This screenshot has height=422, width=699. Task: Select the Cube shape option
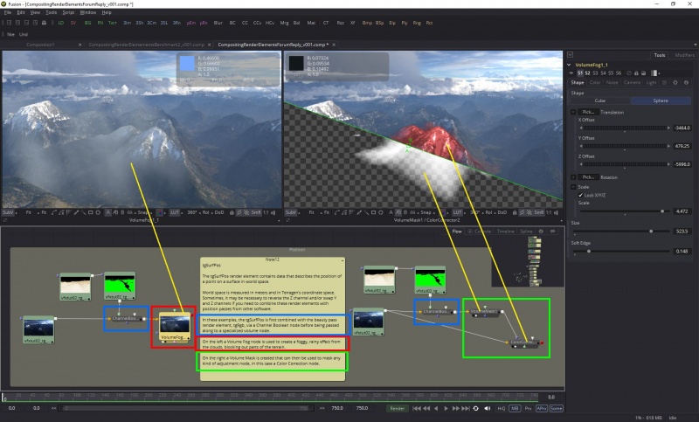(x=600, y=100)
